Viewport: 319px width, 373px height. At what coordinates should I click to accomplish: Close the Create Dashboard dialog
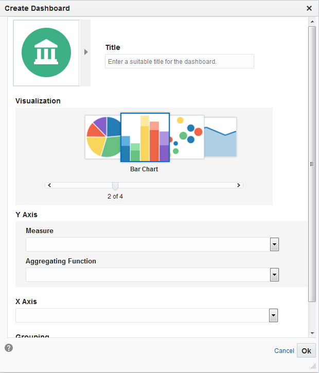pyautogui.click(x=309, y=8)
